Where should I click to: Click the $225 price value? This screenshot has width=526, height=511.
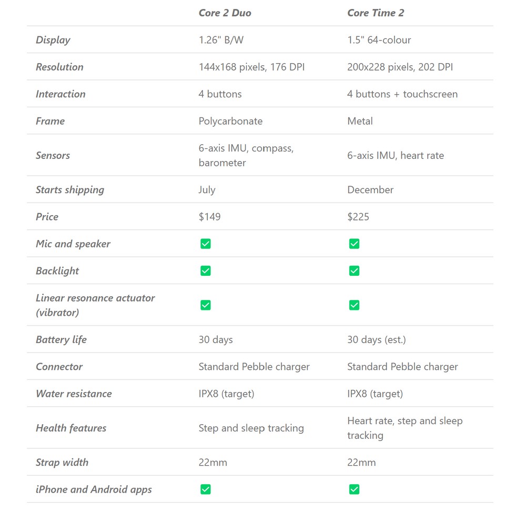[358, 217]
